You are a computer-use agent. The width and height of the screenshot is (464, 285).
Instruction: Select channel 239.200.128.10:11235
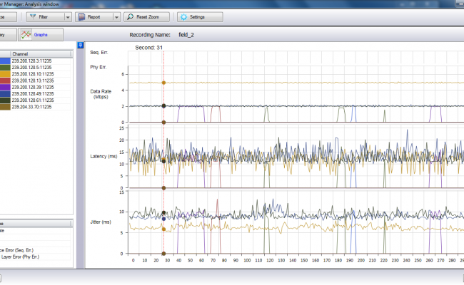pyautogui.click(x=41, y=74)
